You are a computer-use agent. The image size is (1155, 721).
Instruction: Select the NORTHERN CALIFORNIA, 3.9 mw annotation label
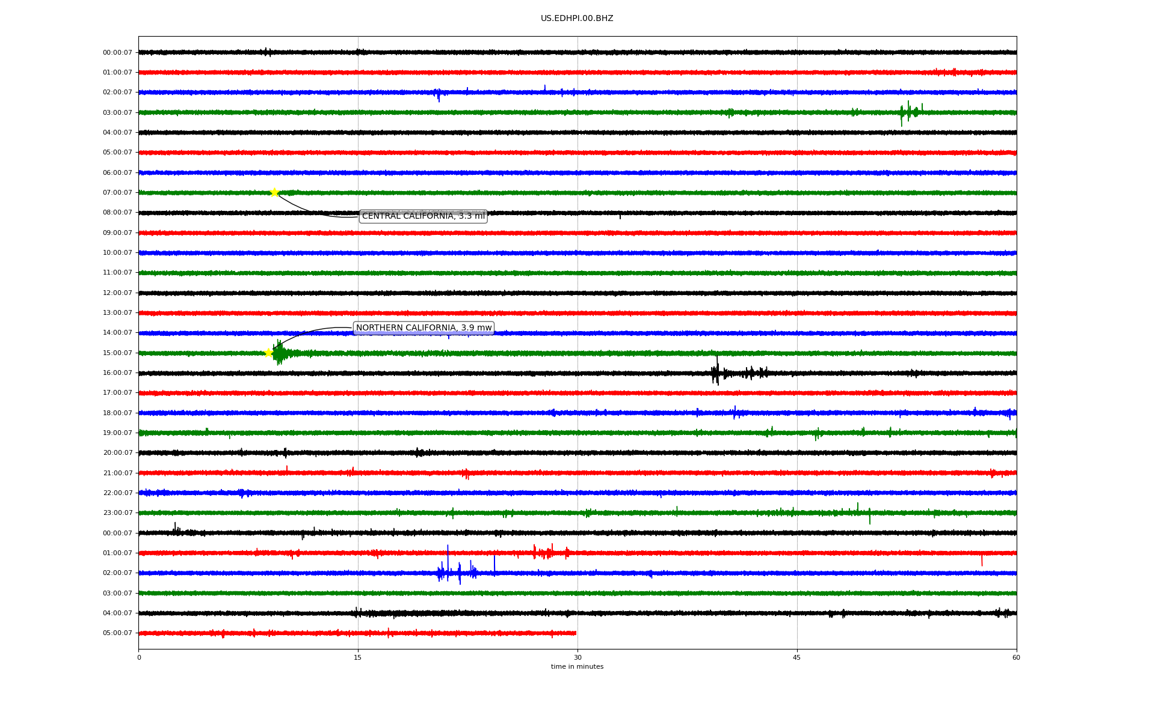click(423, 328)
